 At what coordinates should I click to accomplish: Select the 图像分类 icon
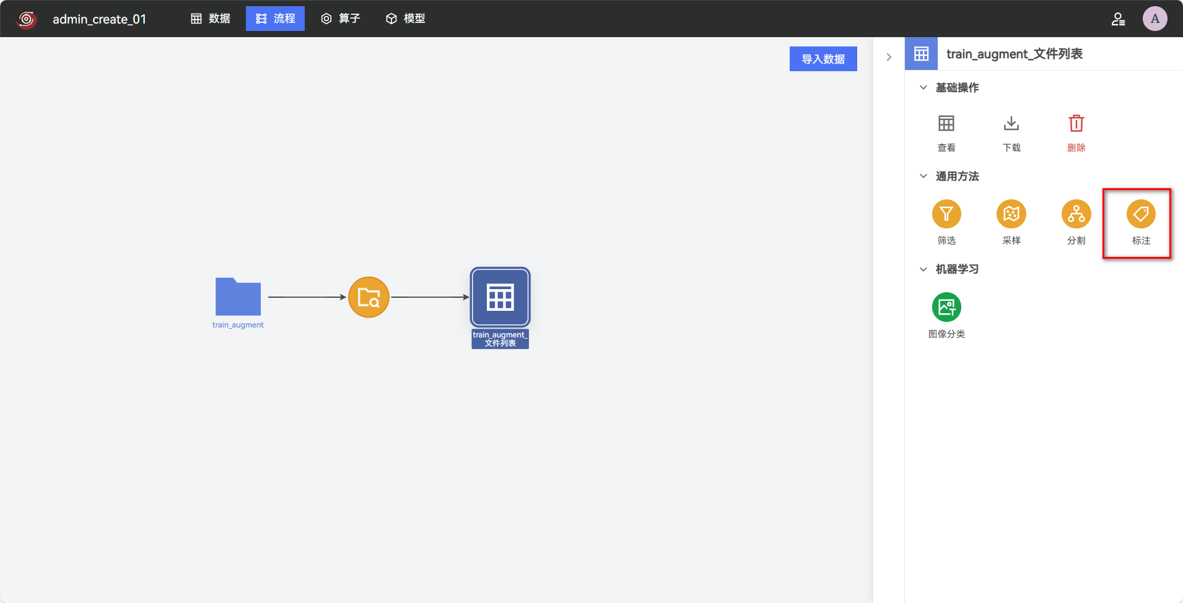click(946, 307)
